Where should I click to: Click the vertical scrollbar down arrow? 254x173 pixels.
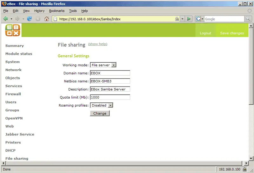(x=251, y=158)
